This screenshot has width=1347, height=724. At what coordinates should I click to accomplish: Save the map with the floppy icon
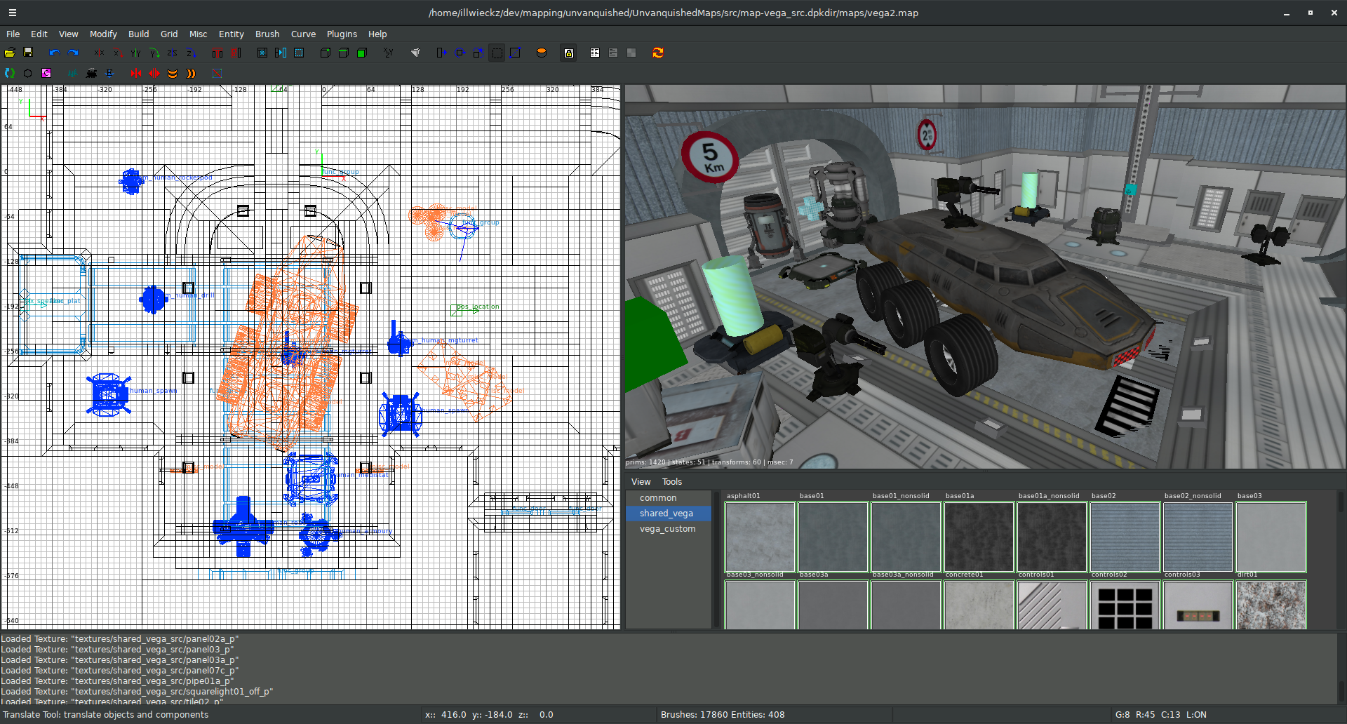pyautogui.click(x=28, y=53)
